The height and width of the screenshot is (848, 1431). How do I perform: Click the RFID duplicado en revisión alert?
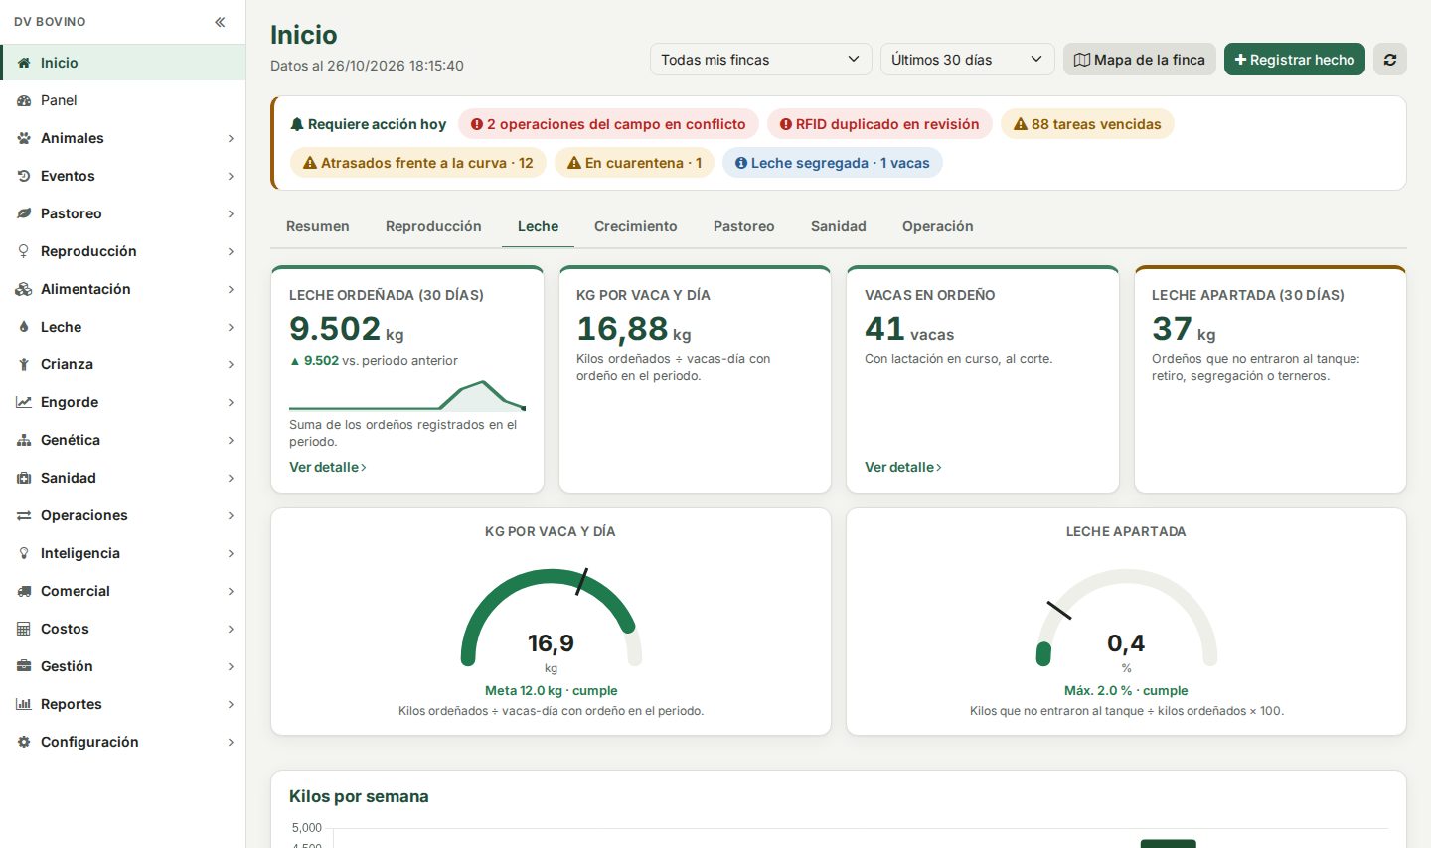click(879, 124)
